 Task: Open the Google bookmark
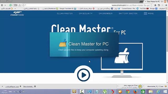[x=154, y=9]
